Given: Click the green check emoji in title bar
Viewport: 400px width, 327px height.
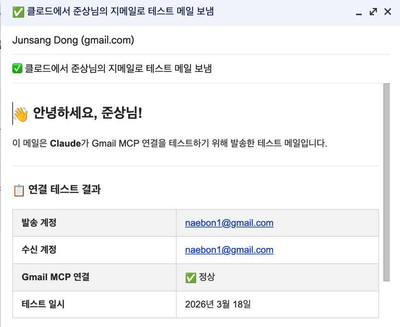Looking at the screenshot, I should coord(18,12).
